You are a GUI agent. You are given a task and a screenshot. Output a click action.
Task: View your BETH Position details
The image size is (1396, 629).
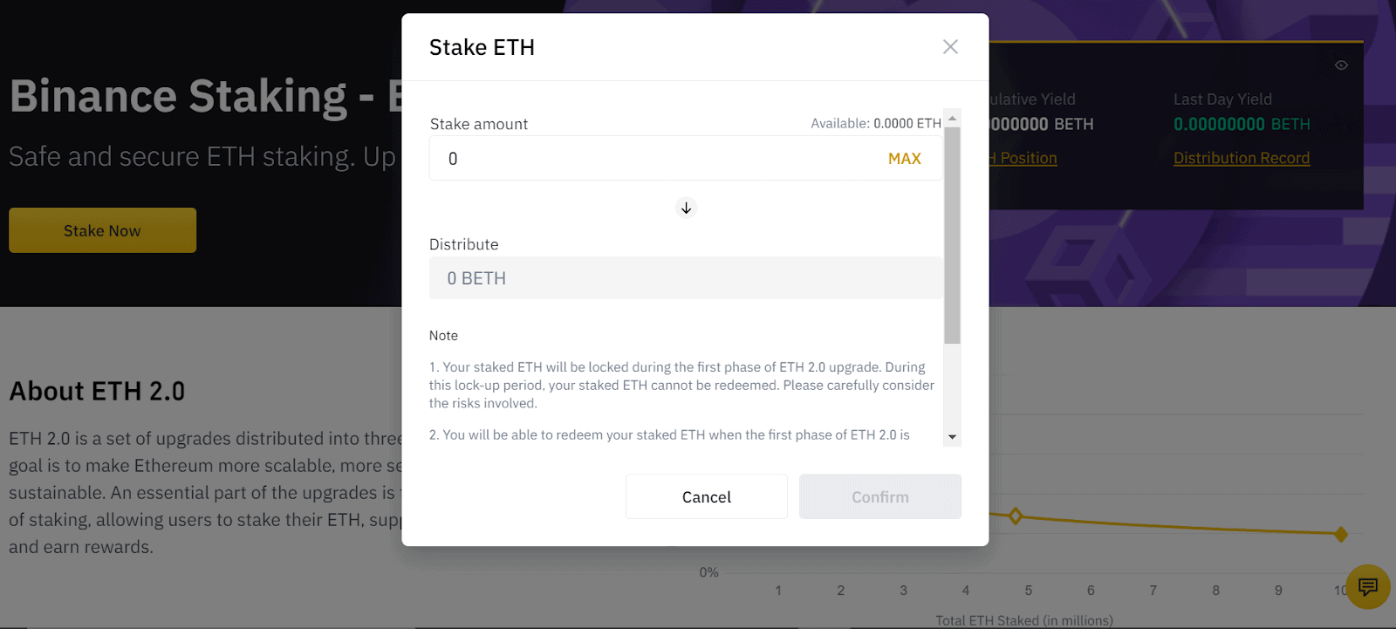coord(1021,158)
